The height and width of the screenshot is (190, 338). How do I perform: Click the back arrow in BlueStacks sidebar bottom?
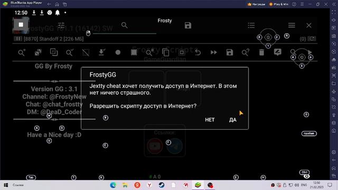tap(334, 160)
